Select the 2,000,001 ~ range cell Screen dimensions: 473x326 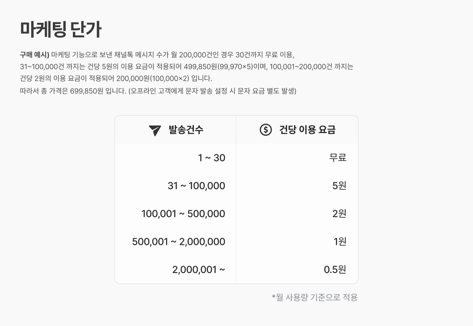(x=199, y=270)
